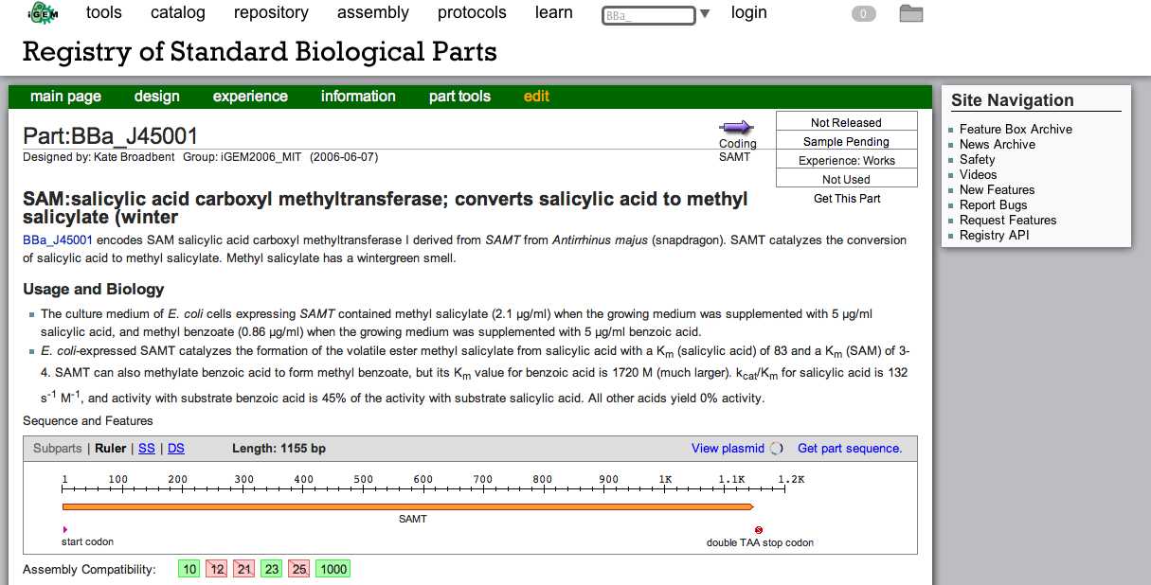Click the Usage and Biology heading
Screen dimensions: 1151x585
[x=94, y=290]
